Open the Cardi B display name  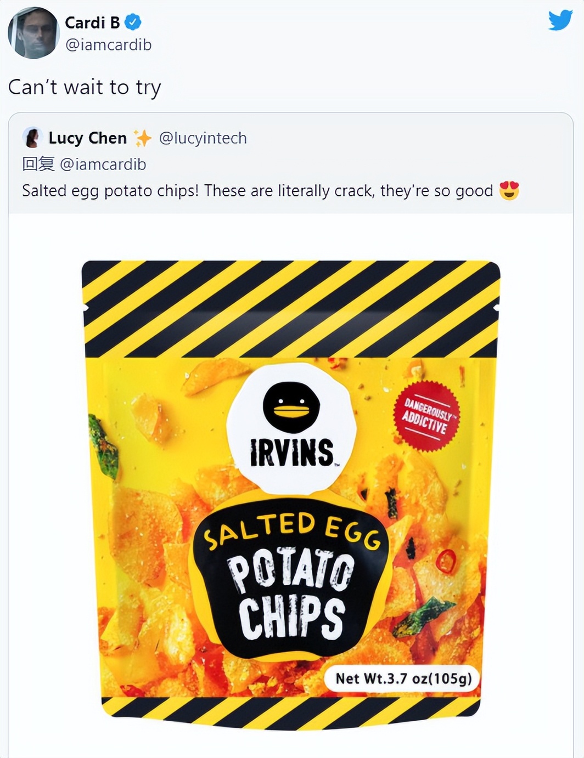(x=92, y=22)
